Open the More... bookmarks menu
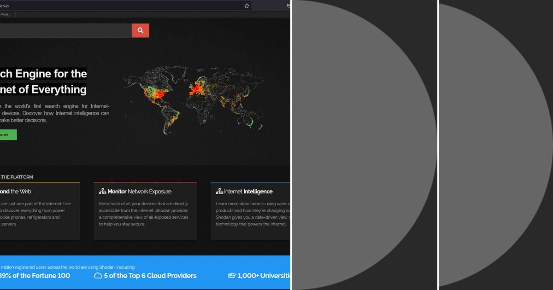553x290 pixels. tap(6, 14)
